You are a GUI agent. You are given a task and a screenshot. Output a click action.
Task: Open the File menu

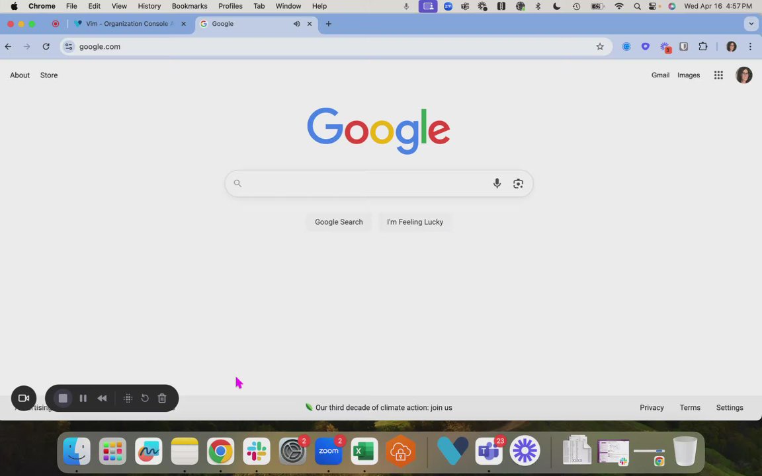[x=71, y=7]
